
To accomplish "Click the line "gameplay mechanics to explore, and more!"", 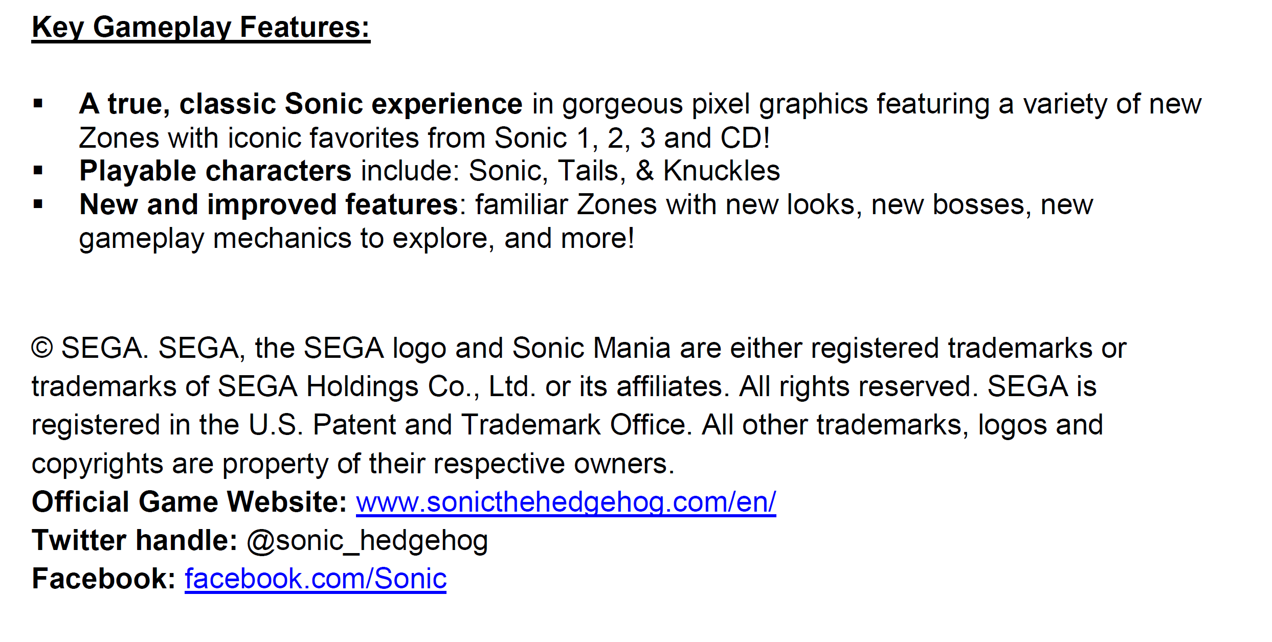I will [356, 239].
